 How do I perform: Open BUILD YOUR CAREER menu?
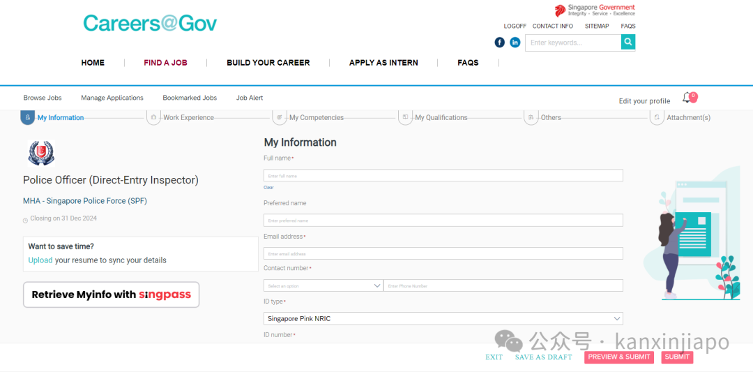pyautogui.click(x=268, y=63)
